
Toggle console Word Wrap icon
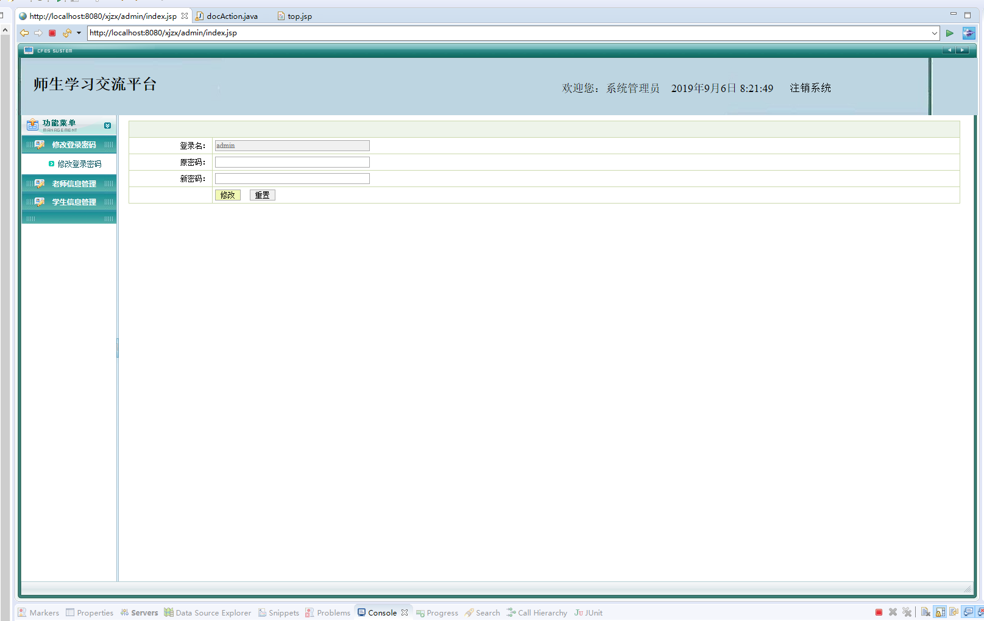click(x=954, y=612)
